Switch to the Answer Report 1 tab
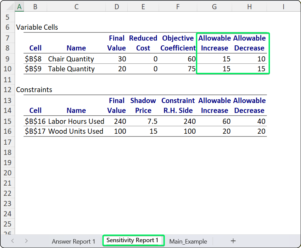Viewport: 301px width, 248px height. 73,241
